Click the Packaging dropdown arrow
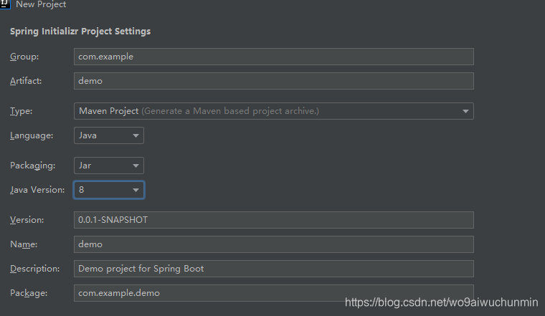 click(x=136, y=166)
